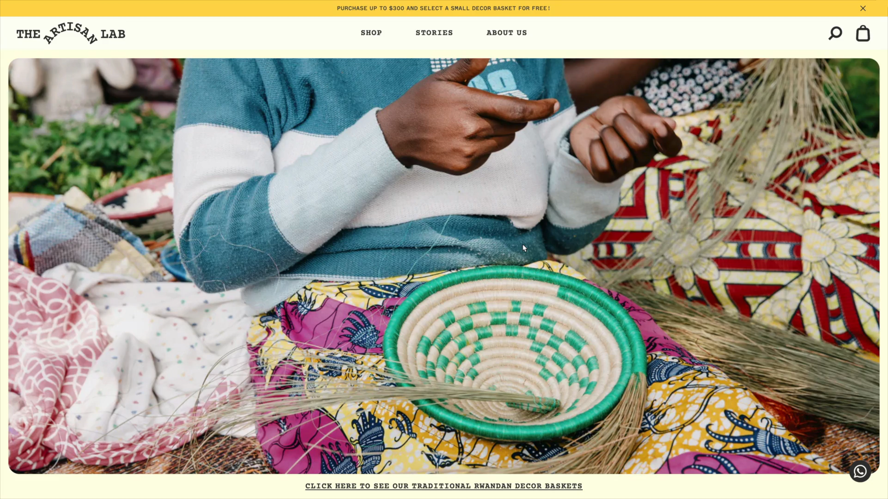Navigate to ABOUT US
This screenshot has height=499, width=888.
point(507,33)
